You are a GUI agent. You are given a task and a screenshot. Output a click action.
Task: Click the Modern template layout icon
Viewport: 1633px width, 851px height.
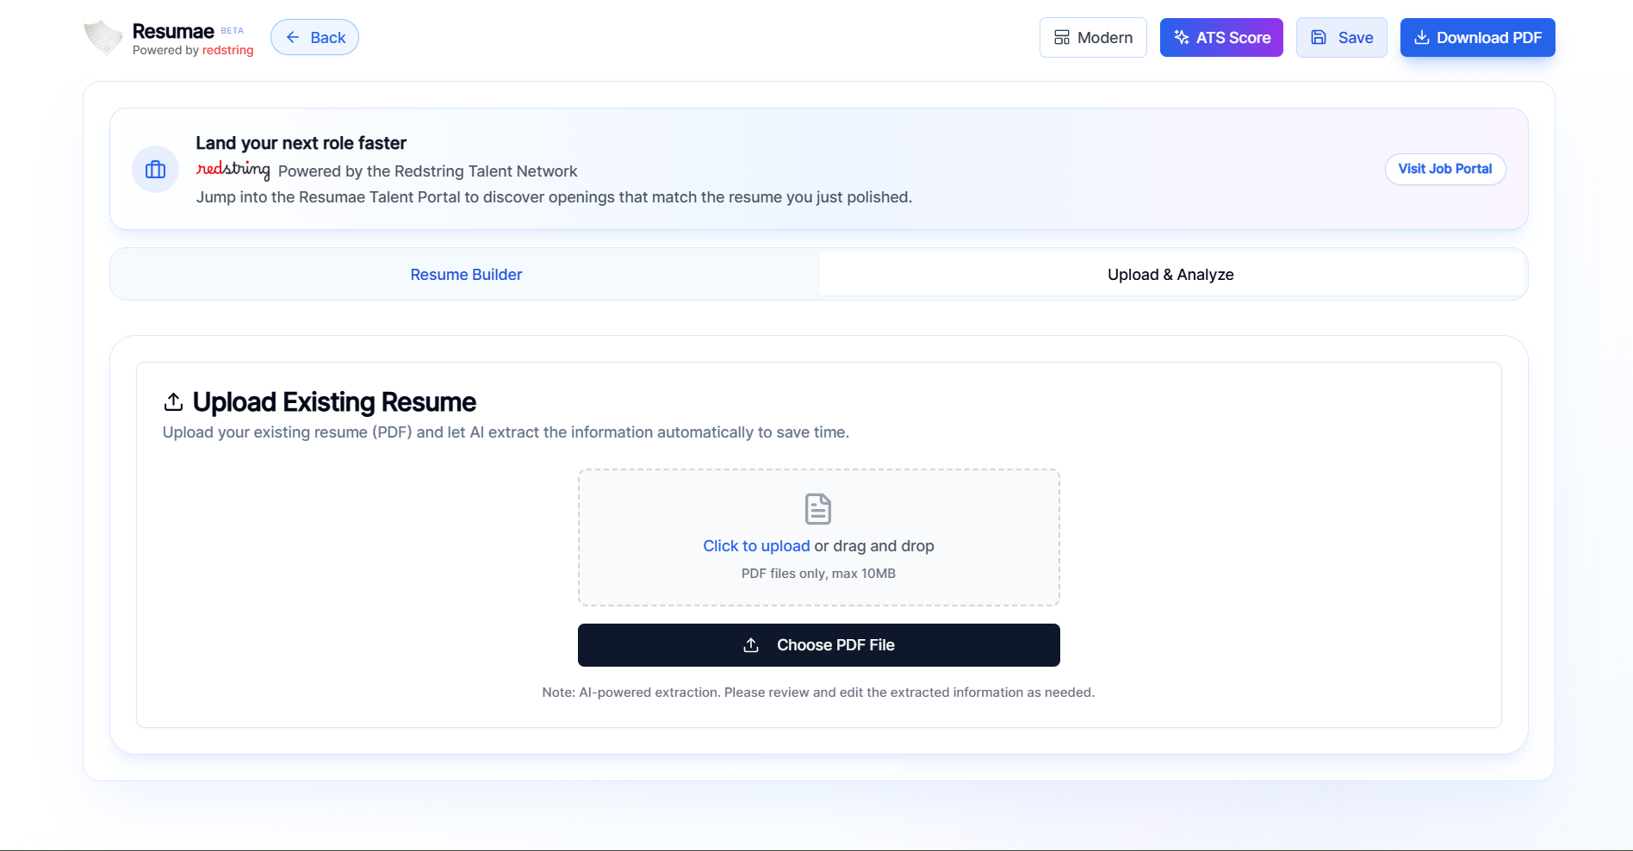(x=1063, y=37)
